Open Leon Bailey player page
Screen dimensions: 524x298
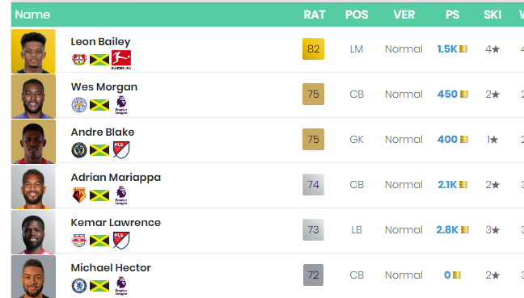click(100, 42)
